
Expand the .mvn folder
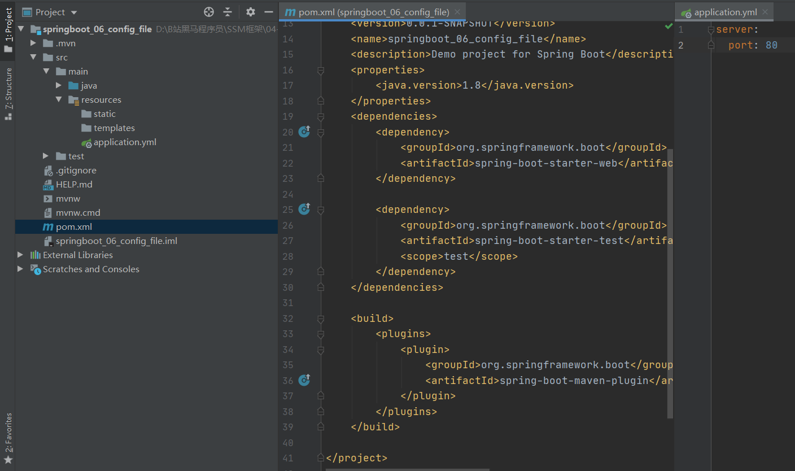point(34,43)
